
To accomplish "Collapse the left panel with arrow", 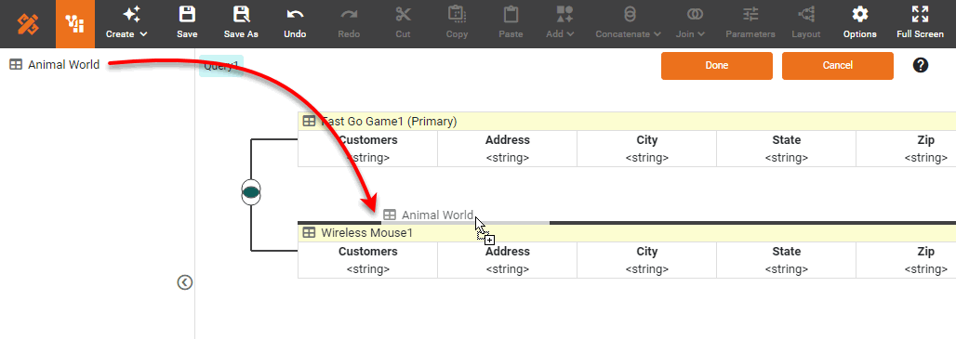I will [x=185, y=282].
